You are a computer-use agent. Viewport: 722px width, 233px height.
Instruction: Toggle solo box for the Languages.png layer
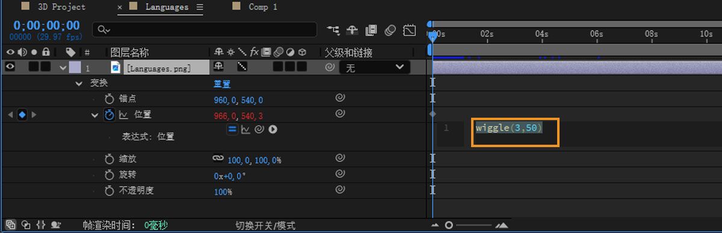pos(34,67)
